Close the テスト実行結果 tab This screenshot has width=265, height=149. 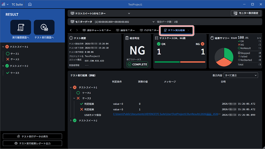(x=188, y=30)
